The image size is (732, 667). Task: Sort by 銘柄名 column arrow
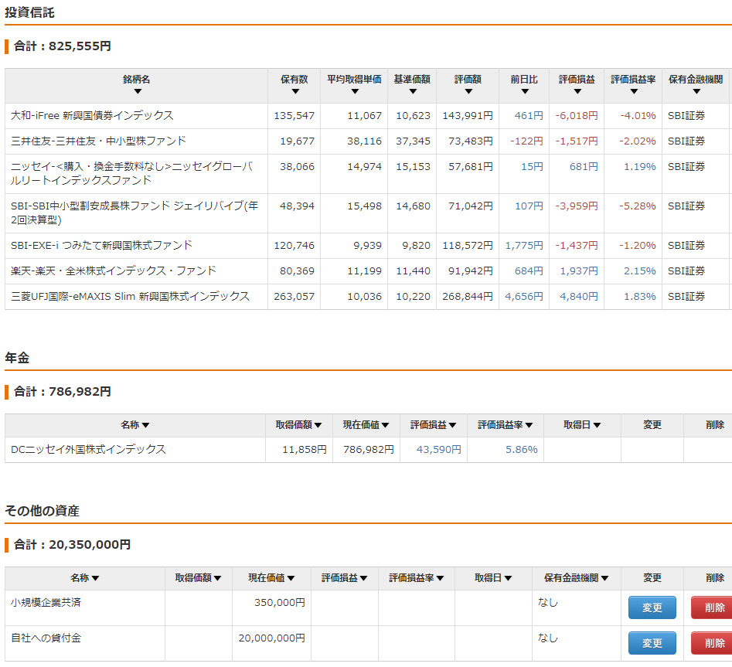coord(138,92)
